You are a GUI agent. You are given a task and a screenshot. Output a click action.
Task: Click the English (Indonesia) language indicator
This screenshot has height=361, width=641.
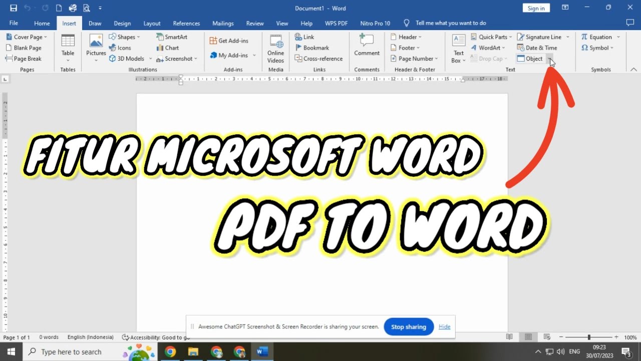91,337
